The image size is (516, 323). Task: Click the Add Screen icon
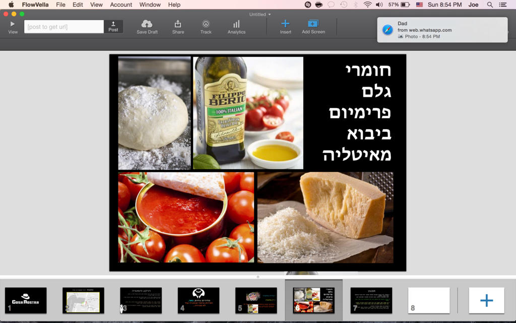(313, 24)
